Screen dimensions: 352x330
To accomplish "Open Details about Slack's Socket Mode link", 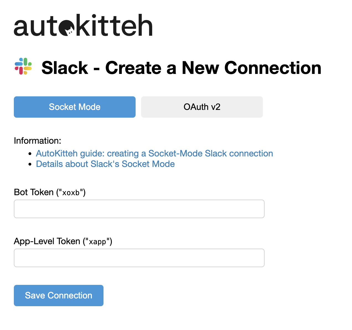I will [x=105, y=164].
